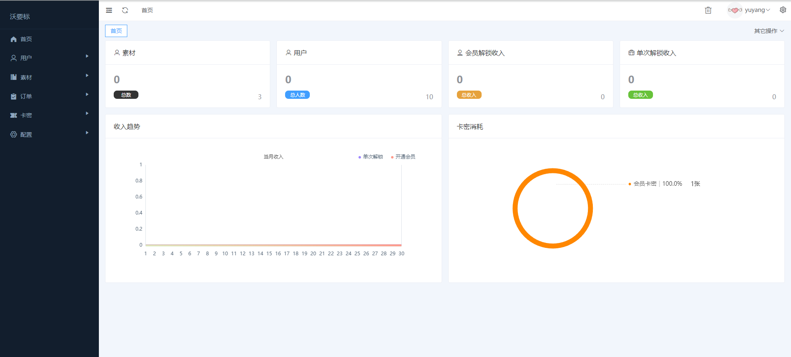Click the 订单 clipboard icon in sidebar
The image size is (791, 357).
tap(14, 96)
